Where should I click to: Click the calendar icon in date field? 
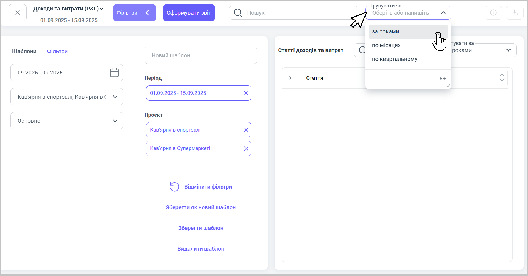coord(114,73)
